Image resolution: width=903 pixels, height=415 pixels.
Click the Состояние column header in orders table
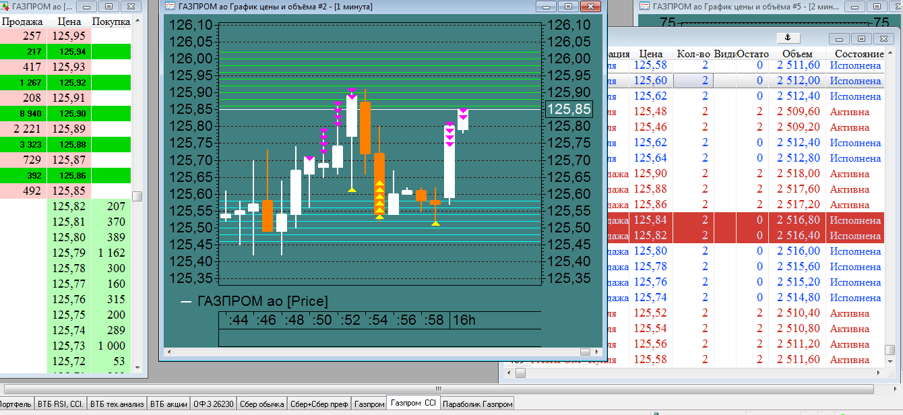[x=859, y=54]
